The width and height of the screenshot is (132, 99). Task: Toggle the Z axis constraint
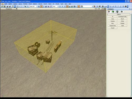(65, 6)
